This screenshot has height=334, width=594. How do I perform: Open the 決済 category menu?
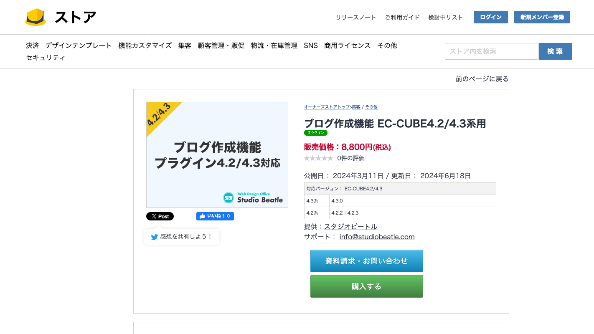click(32, 46)
